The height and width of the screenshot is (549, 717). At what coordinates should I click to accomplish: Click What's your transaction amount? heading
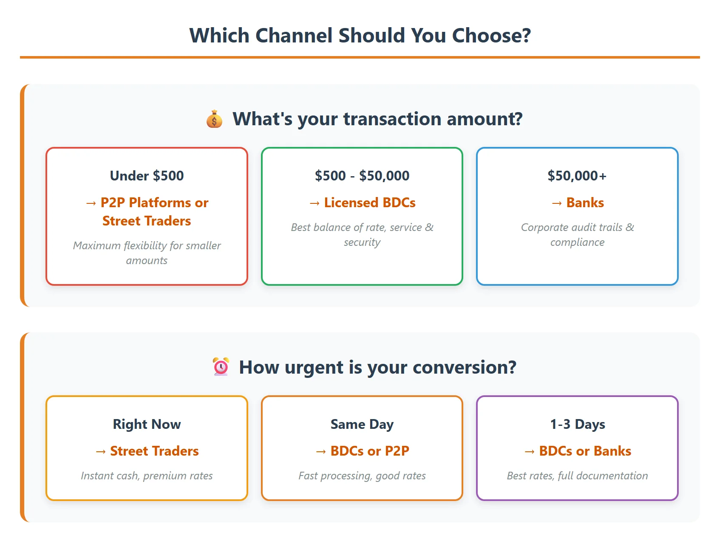[x=377, y=119]
